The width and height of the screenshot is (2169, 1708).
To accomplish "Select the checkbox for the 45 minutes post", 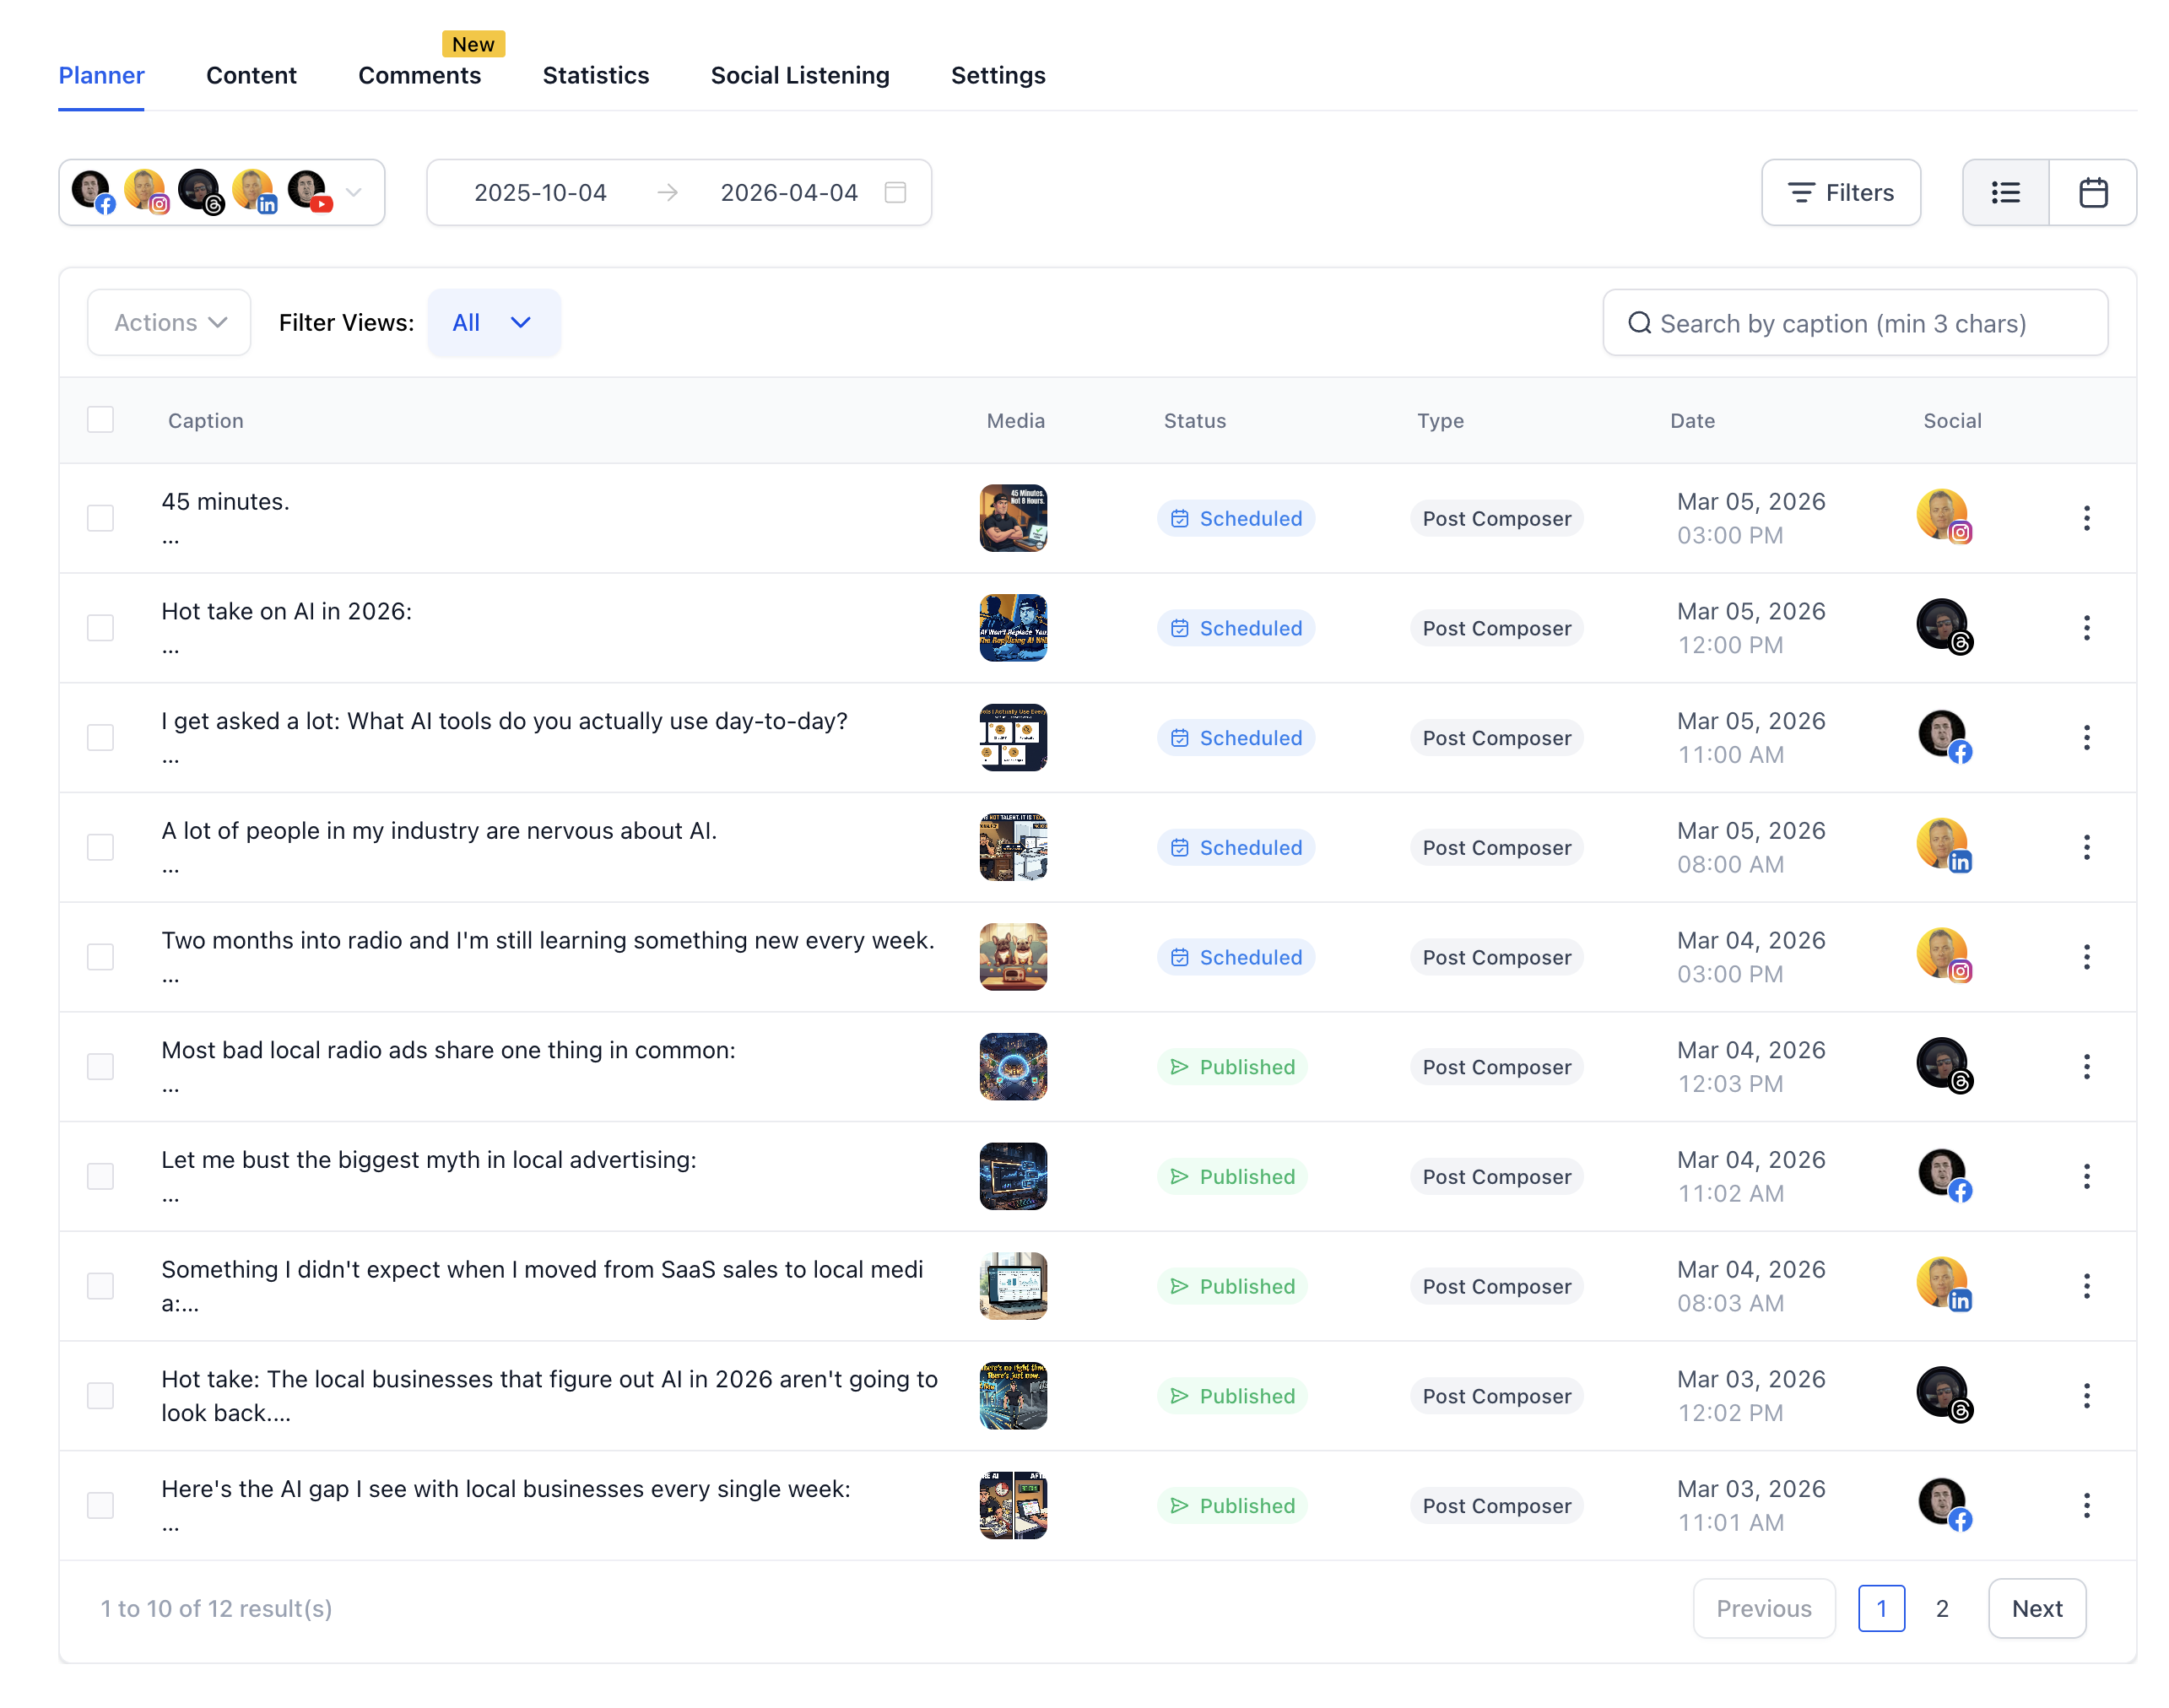I will [100, 517].
